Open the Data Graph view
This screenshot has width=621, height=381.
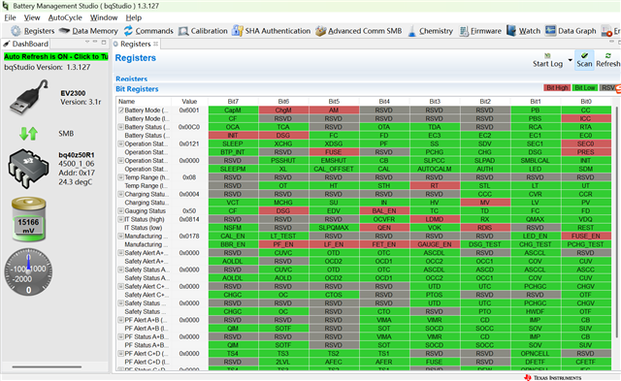571,31
